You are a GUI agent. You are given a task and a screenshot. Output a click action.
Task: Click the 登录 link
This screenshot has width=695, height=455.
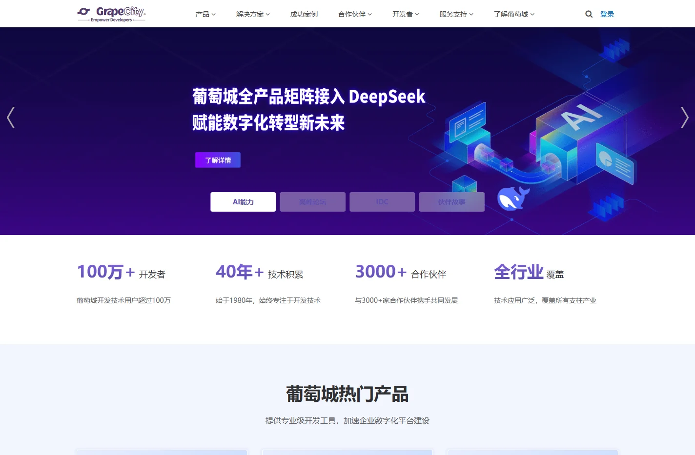(607, 14)
